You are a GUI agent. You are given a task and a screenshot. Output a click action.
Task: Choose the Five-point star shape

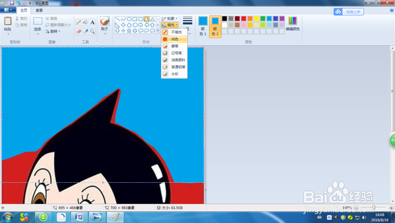click(x=129, y=31)
